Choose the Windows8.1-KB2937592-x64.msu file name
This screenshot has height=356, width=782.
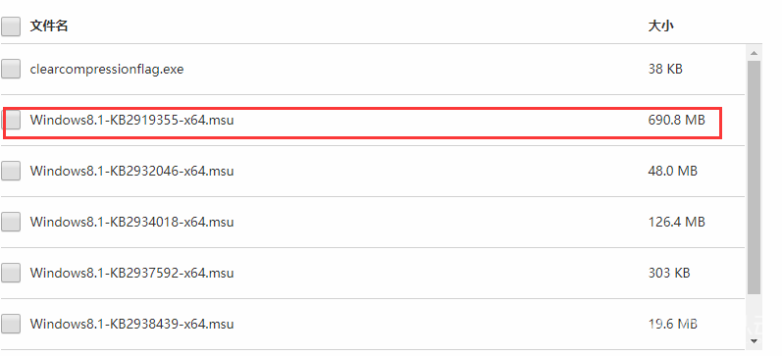click(x=131, y=273)
